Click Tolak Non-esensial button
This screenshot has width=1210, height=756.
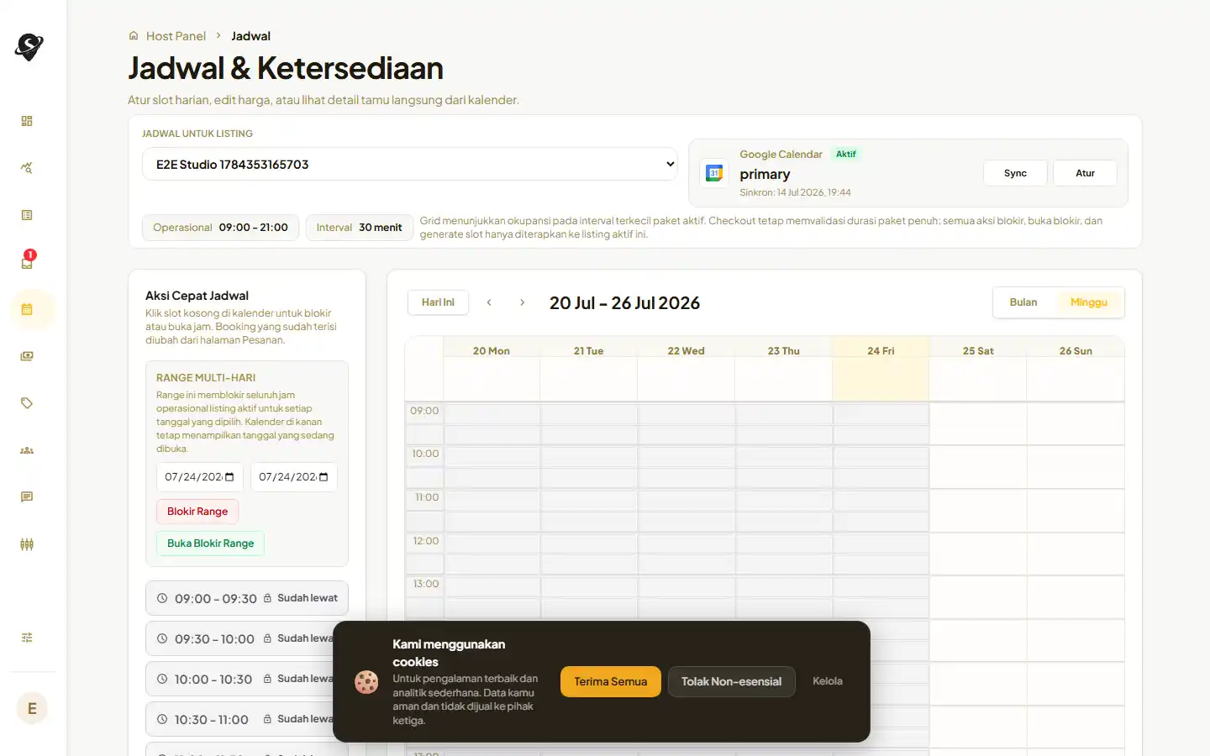(x=731, y=681)
